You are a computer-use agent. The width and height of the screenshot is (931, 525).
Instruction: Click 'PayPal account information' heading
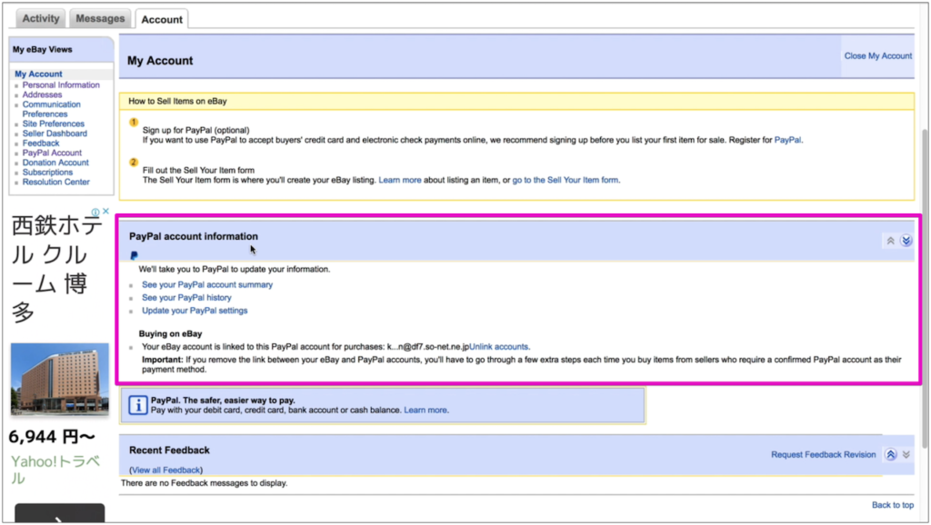pos(194,236)
